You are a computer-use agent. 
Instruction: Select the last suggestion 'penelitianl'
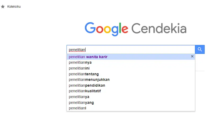pos(78,108)
